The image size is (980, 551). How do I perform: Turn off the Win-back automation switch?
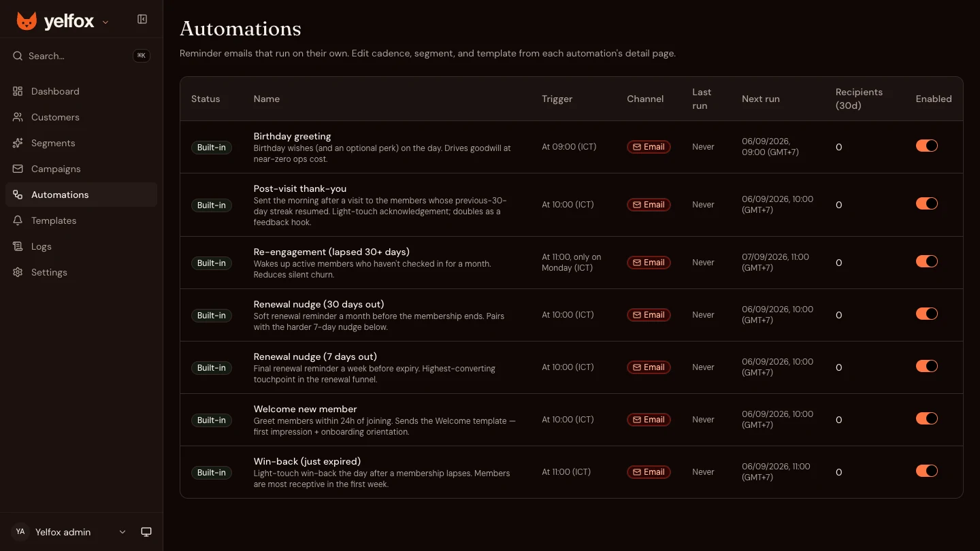tap(927, 471)
